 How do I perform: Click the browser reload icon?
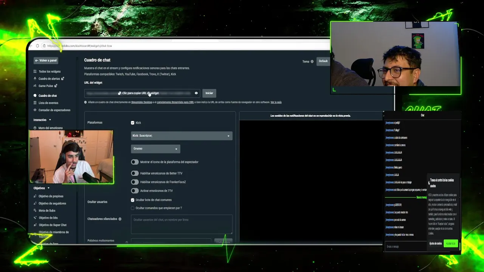pos(37,46)
